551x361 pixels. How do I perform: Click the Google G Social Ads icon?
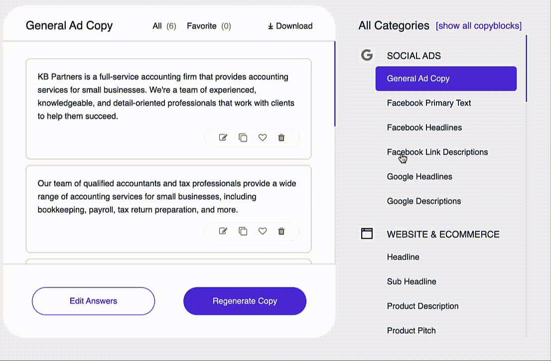point(367,55)
